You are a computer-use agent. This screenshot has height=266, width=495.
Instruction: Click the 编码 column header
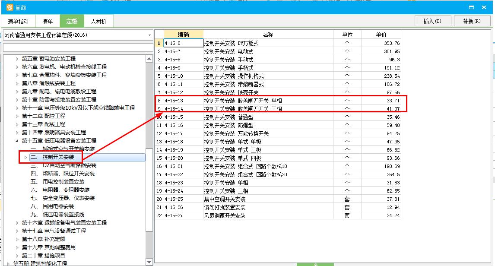pos(184,35)
